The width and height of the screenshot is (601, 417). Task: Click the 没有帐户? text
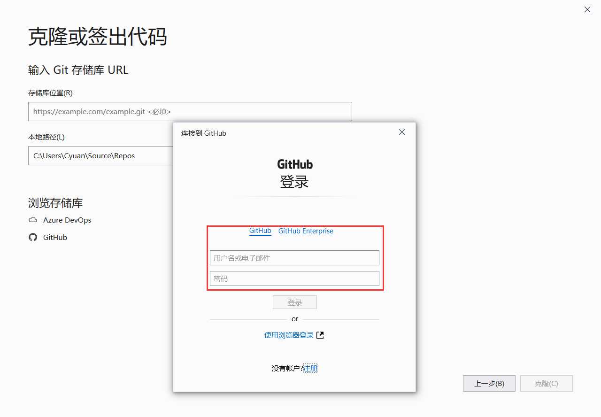tap(287, 369)
